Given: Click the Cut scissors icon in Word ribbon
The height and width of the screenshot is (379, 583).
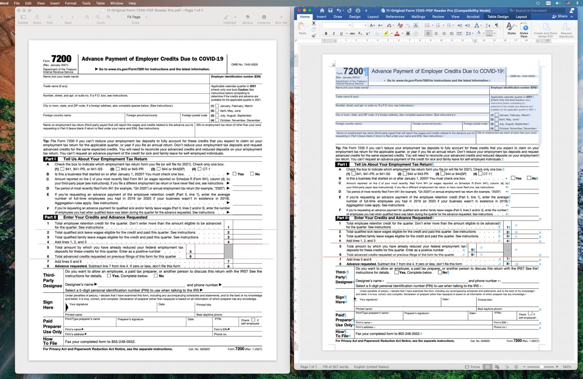Looking at the screenshot, I should coord(314,23).
